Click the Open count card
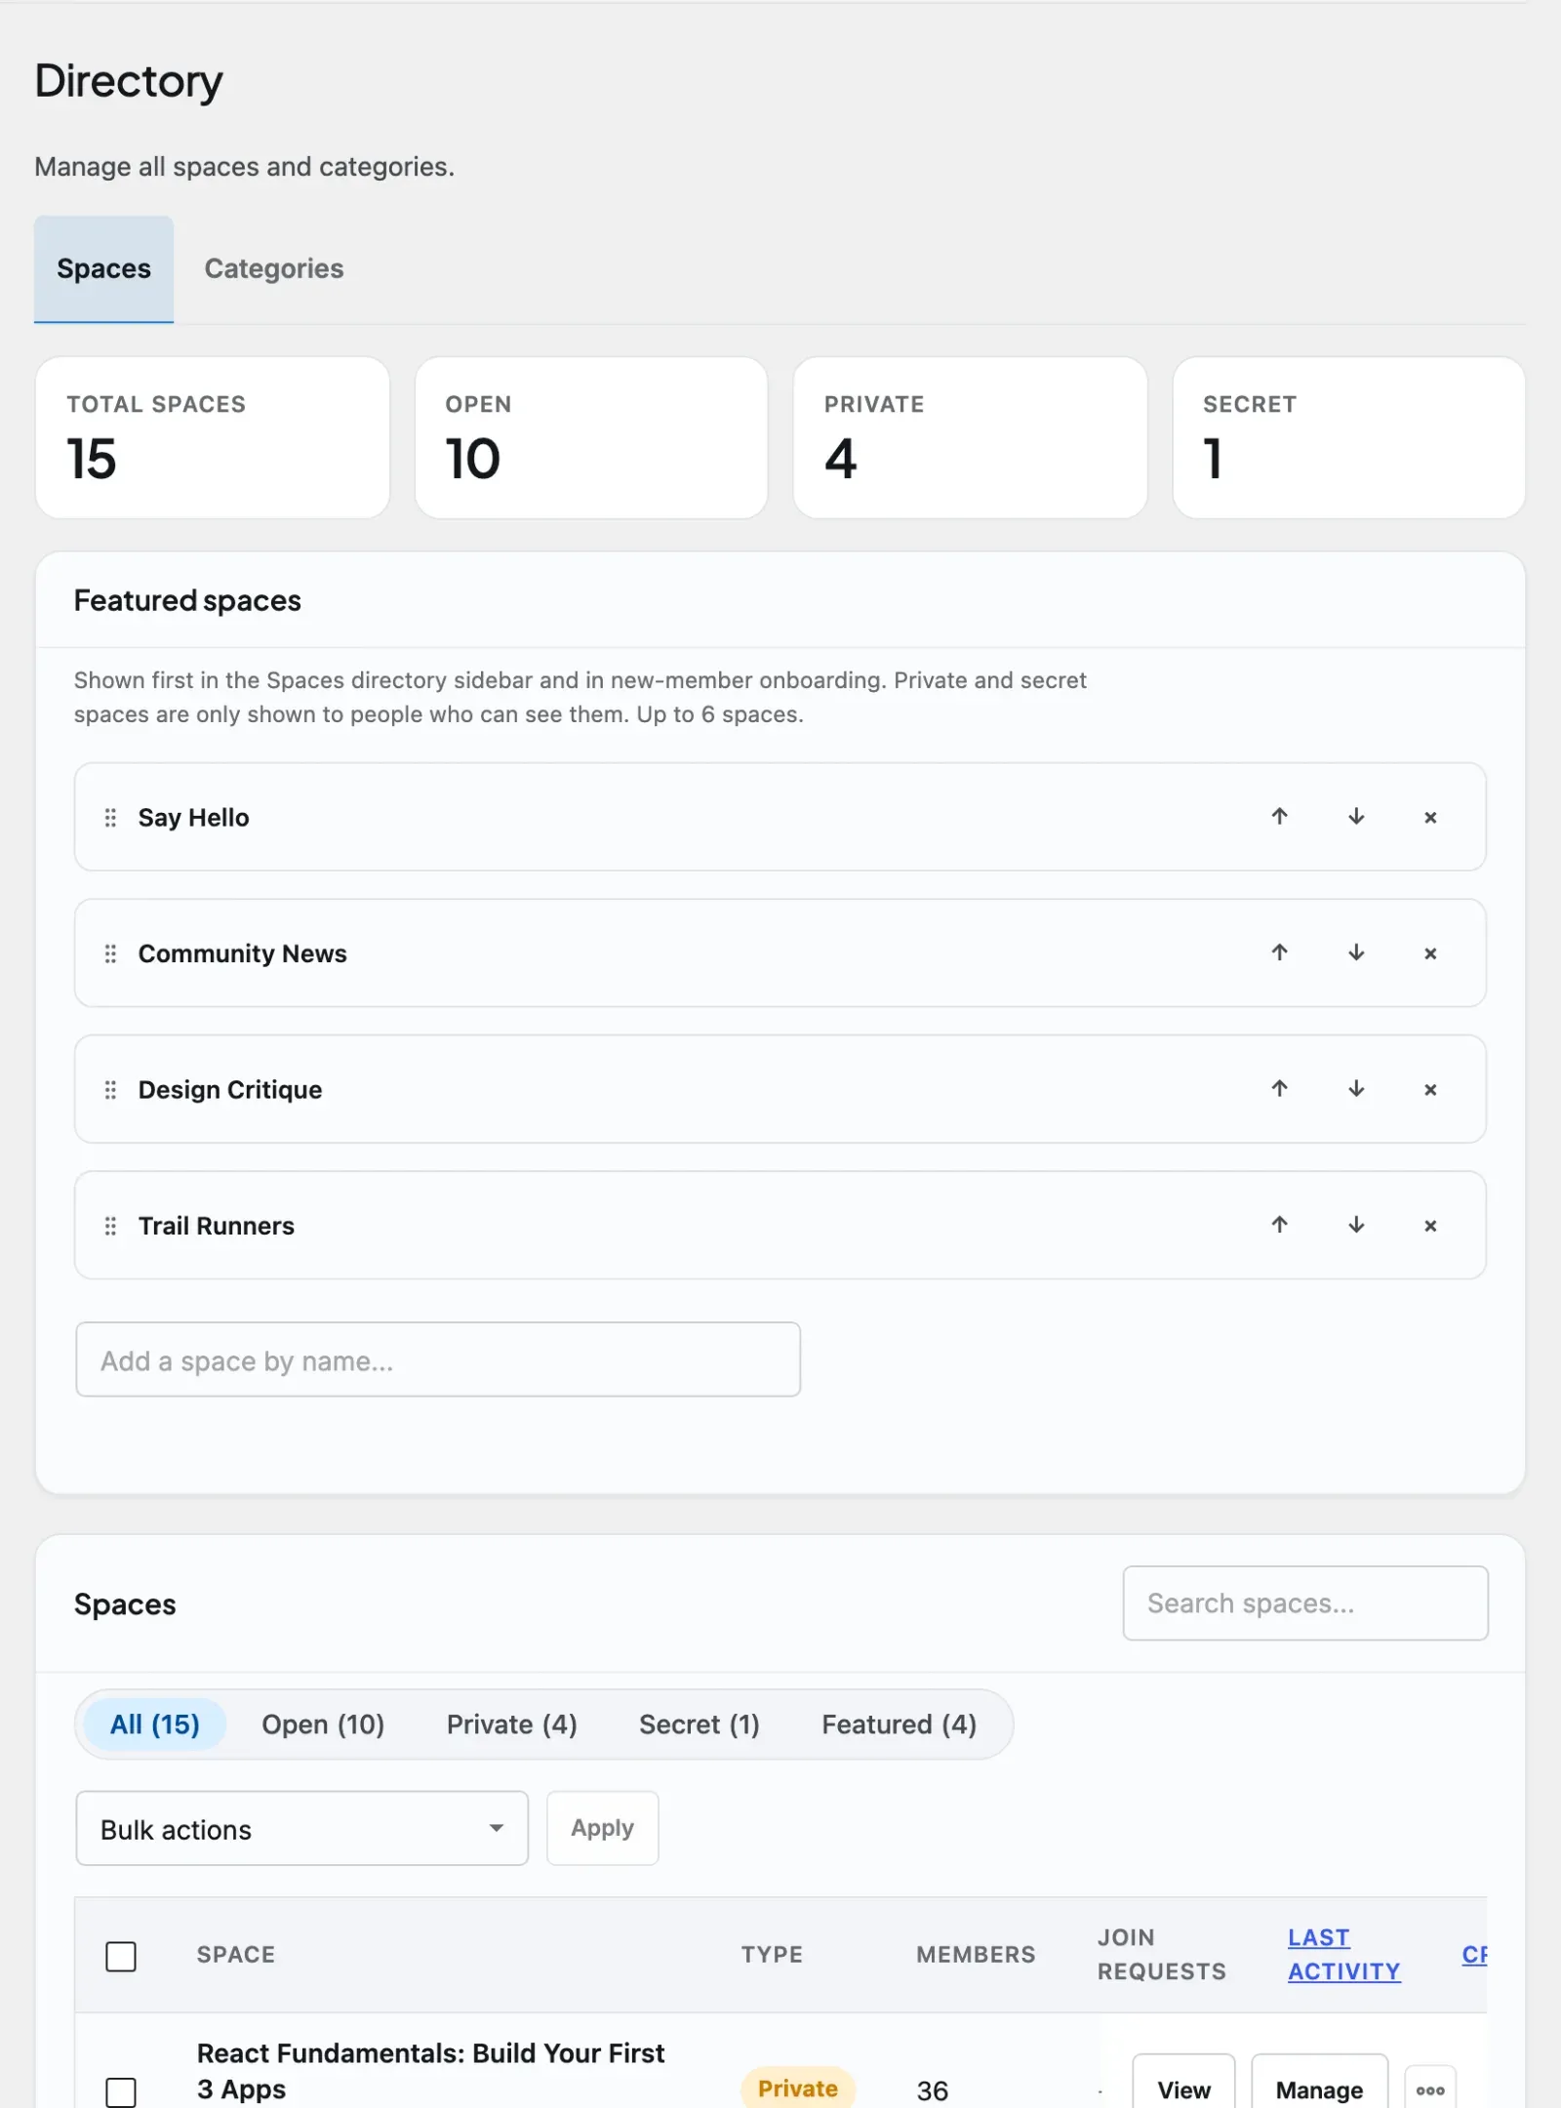 point(591,437)
